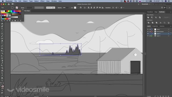Click vertical align center icon

100,8
